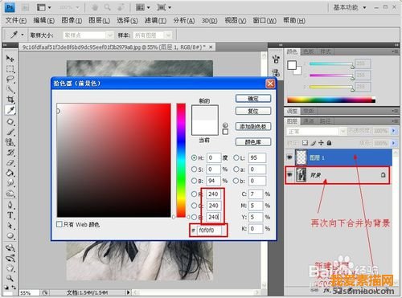Select the B brightness radio button
The image size is (402, 298).
point(194,181)
